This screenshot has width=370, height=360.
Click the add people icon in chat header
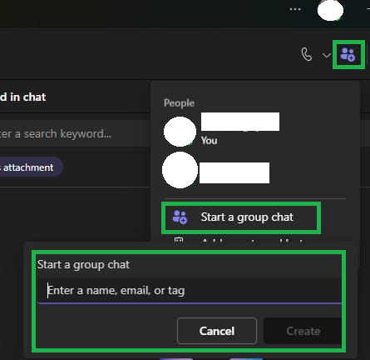pos(348,54)
